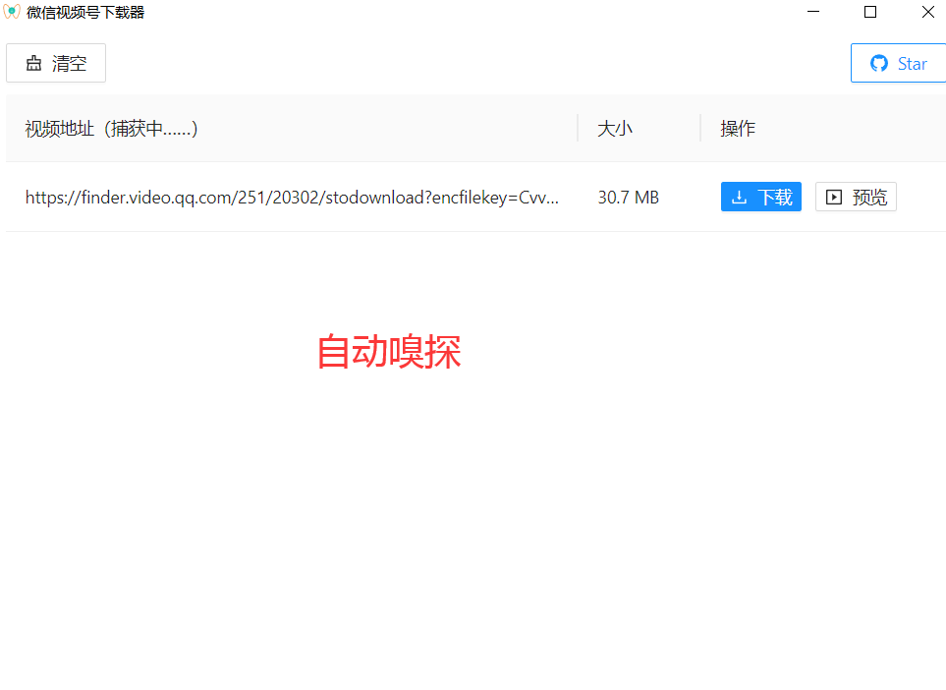Image resolution: width=946 pixels, height=690 pixels.
Task: Click the Star button to star the repository
Action: coord(899,62)
